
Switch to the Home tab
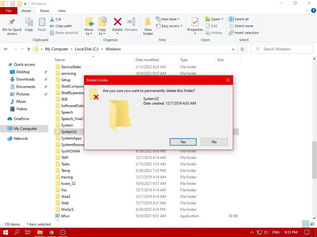pos(26,11)
